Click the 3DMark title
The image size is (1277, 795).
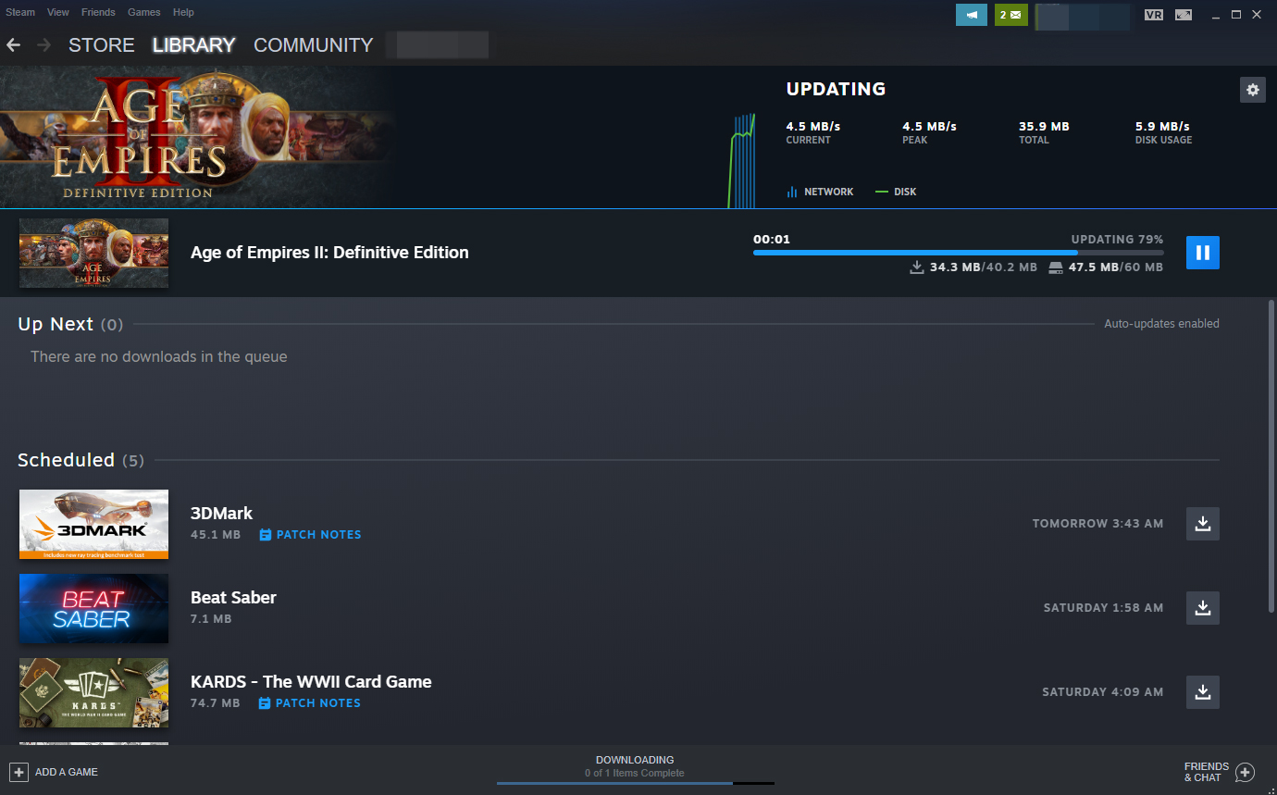pyautogui.click(x=221, y=514)
